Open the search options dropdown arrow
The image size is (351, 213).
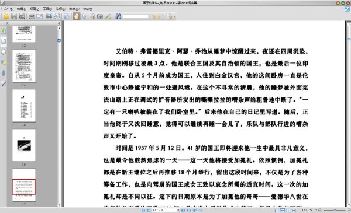coord(174,16)
